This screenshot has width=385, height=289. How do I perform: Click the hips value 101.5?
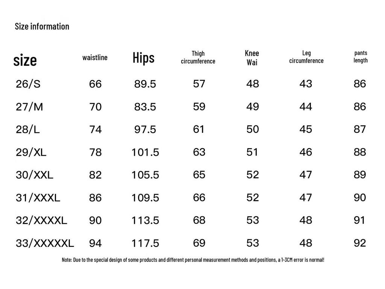click(145, 152)
